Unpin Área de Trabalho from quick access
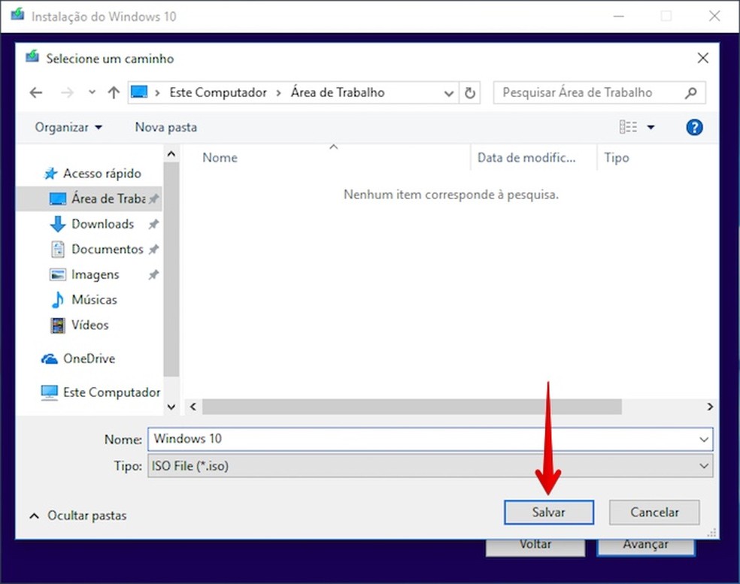Image resolution: width=740 pixels, height=584 pixels. (153, 198)
